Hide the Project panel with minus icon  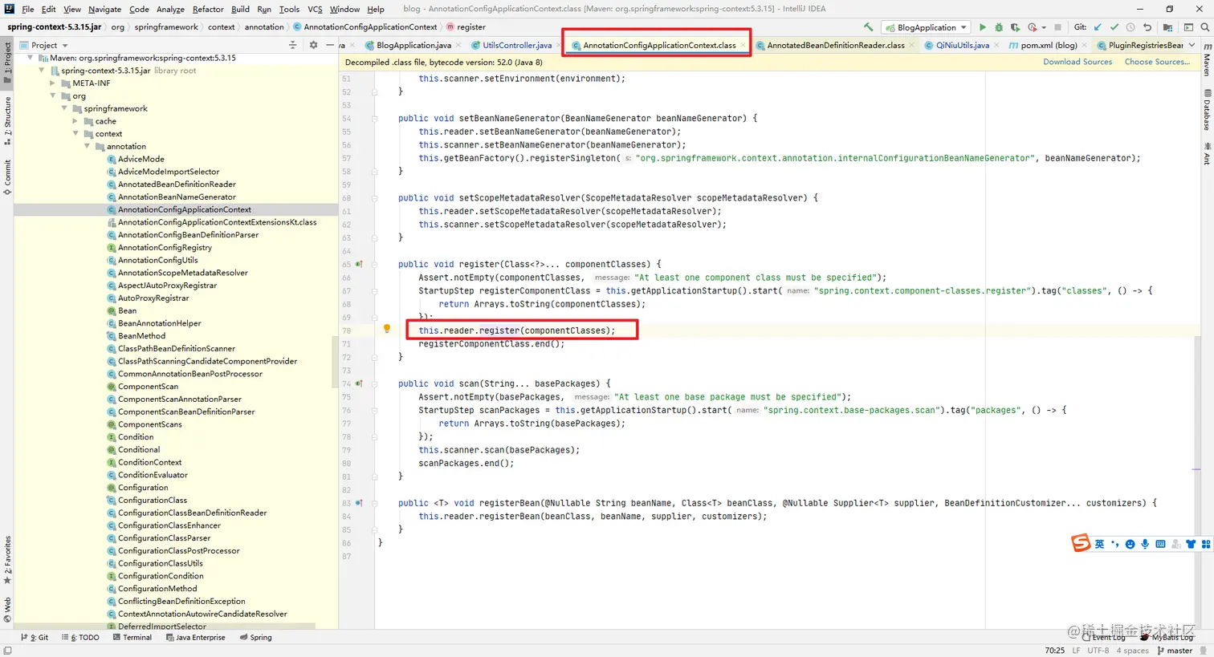pos(330,45)
